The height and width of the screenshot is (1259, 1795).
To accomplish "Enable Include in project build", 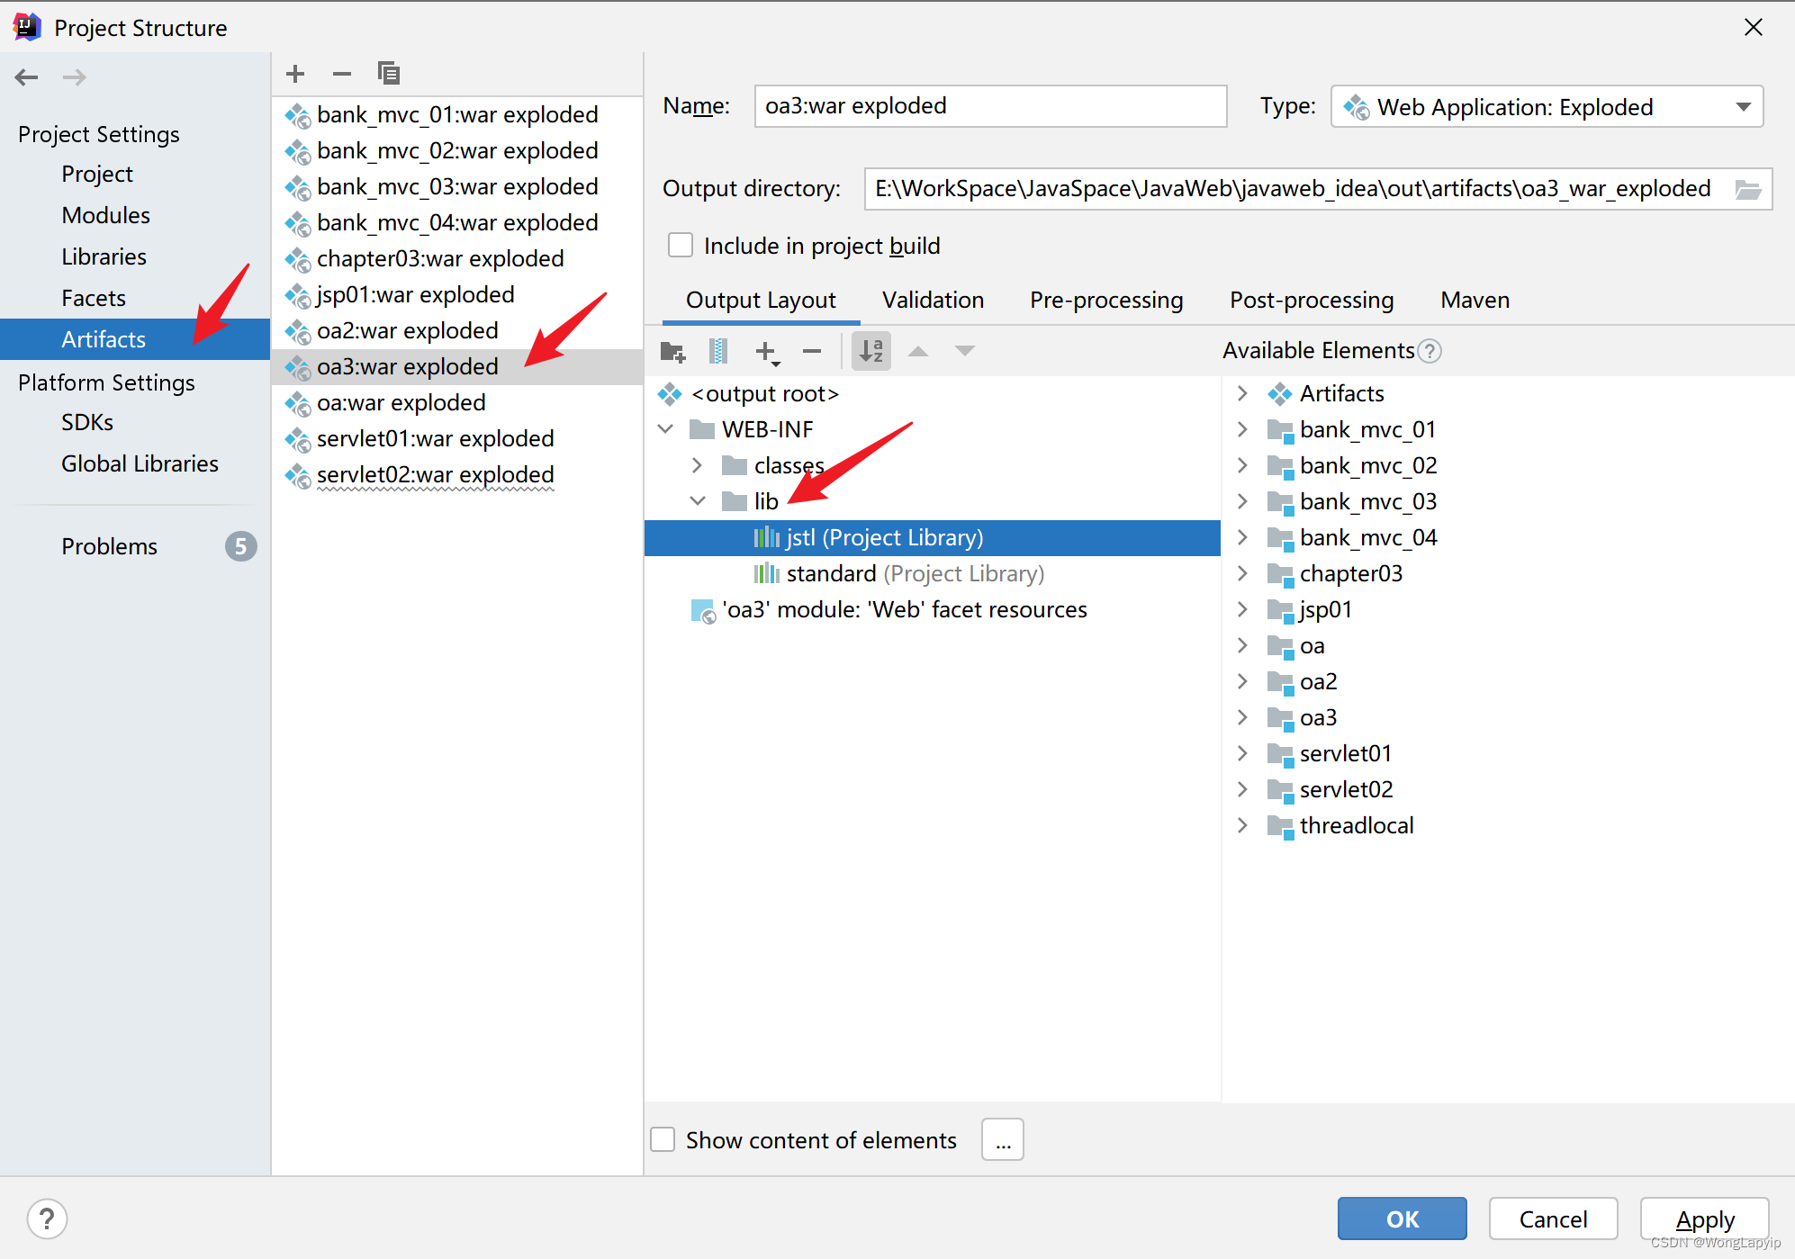I will pyautogui.click(x=681, y=246).
